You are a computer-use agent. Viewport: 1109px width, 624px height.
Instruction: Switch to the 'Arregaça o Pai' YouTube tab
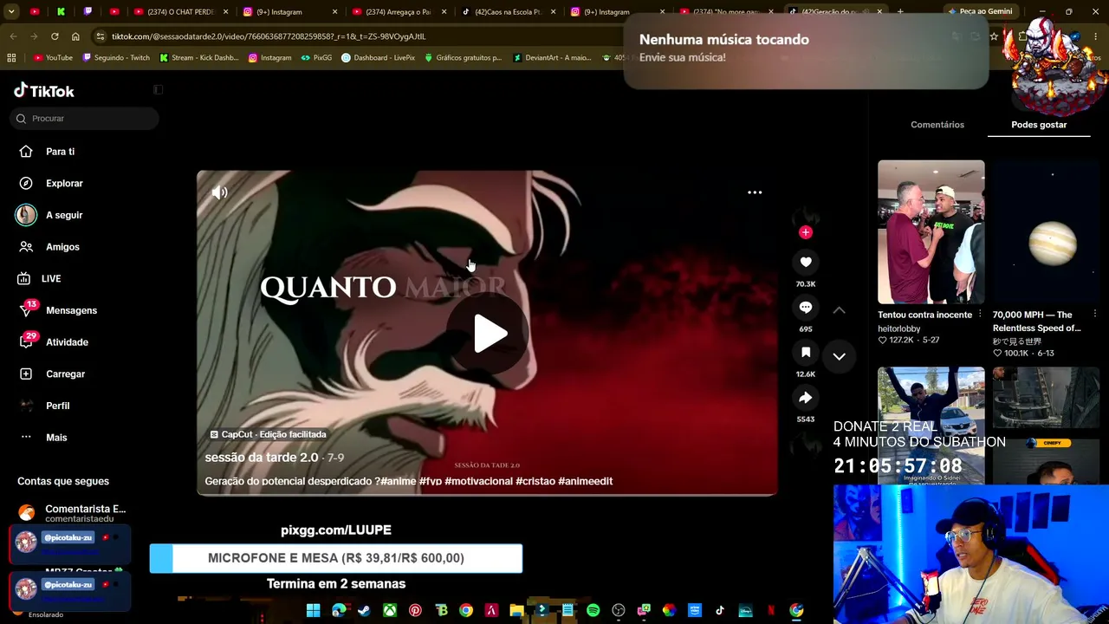[399, 12]
